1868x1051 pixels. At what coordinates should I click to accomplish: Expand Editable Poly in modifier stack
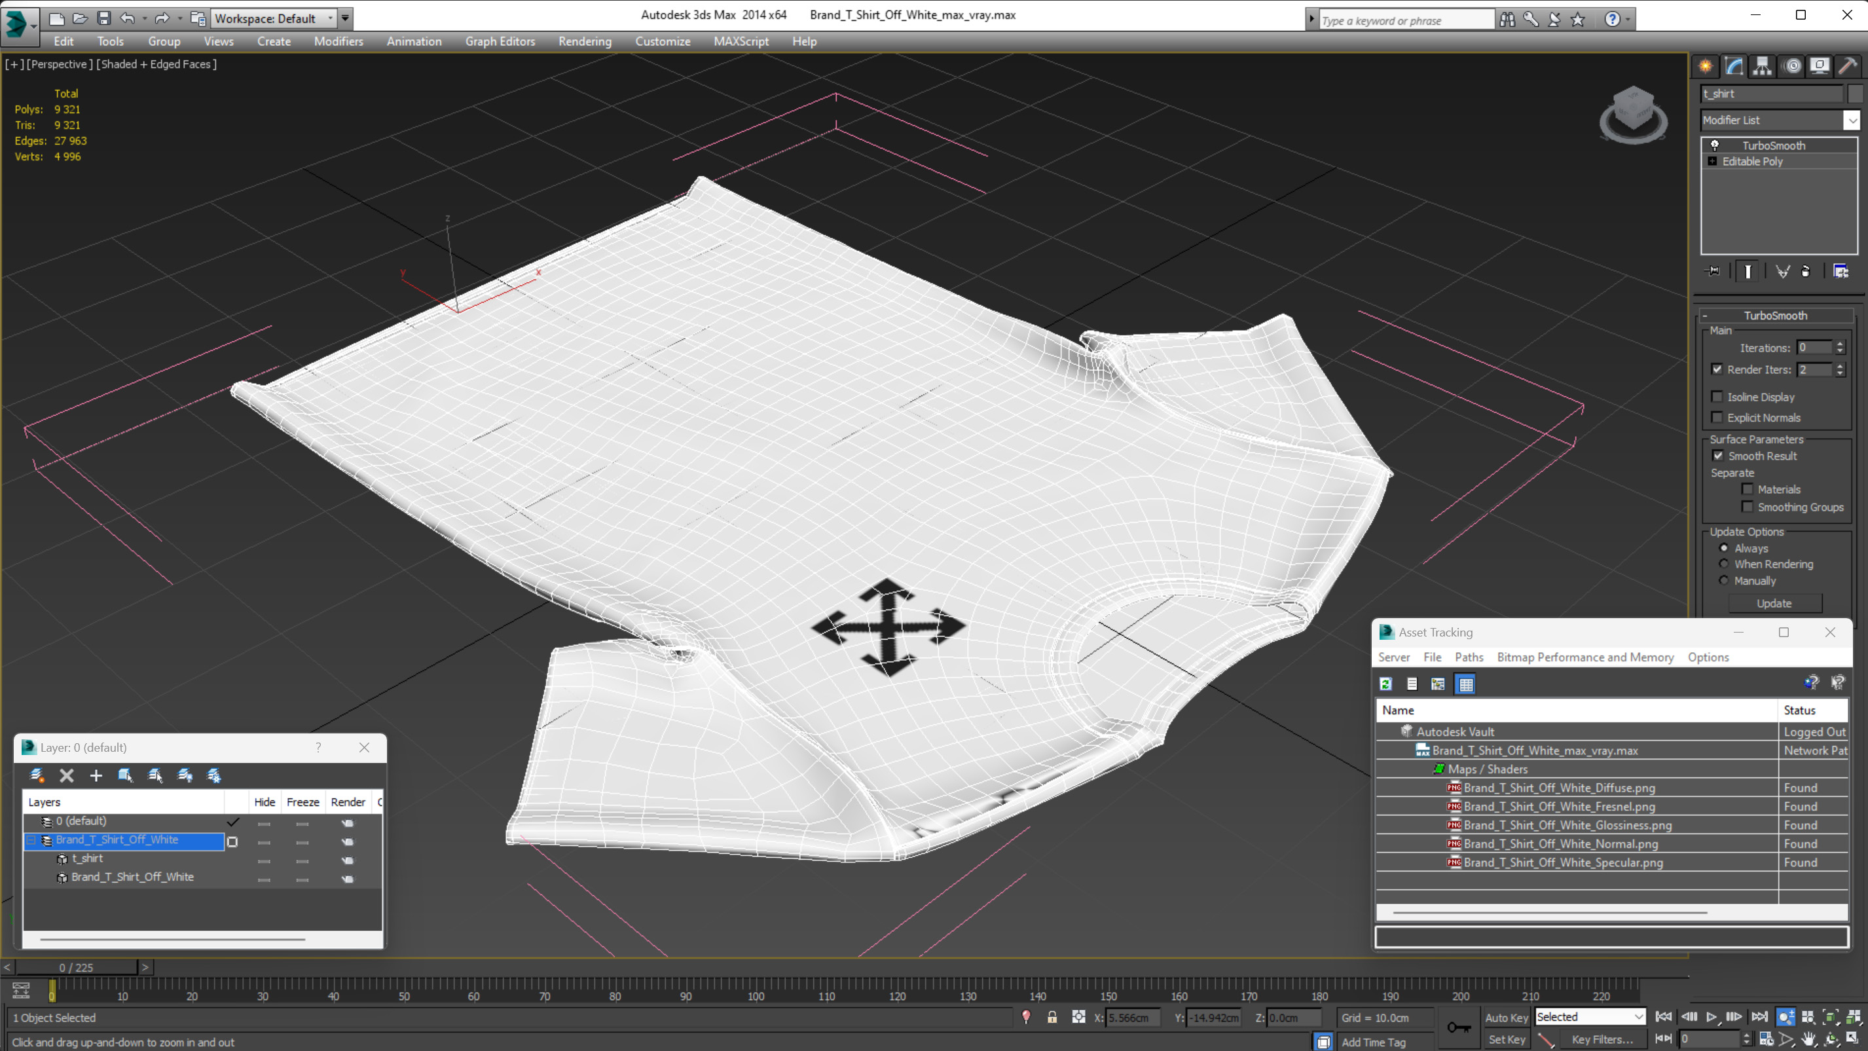click(x=1712, y=161)
